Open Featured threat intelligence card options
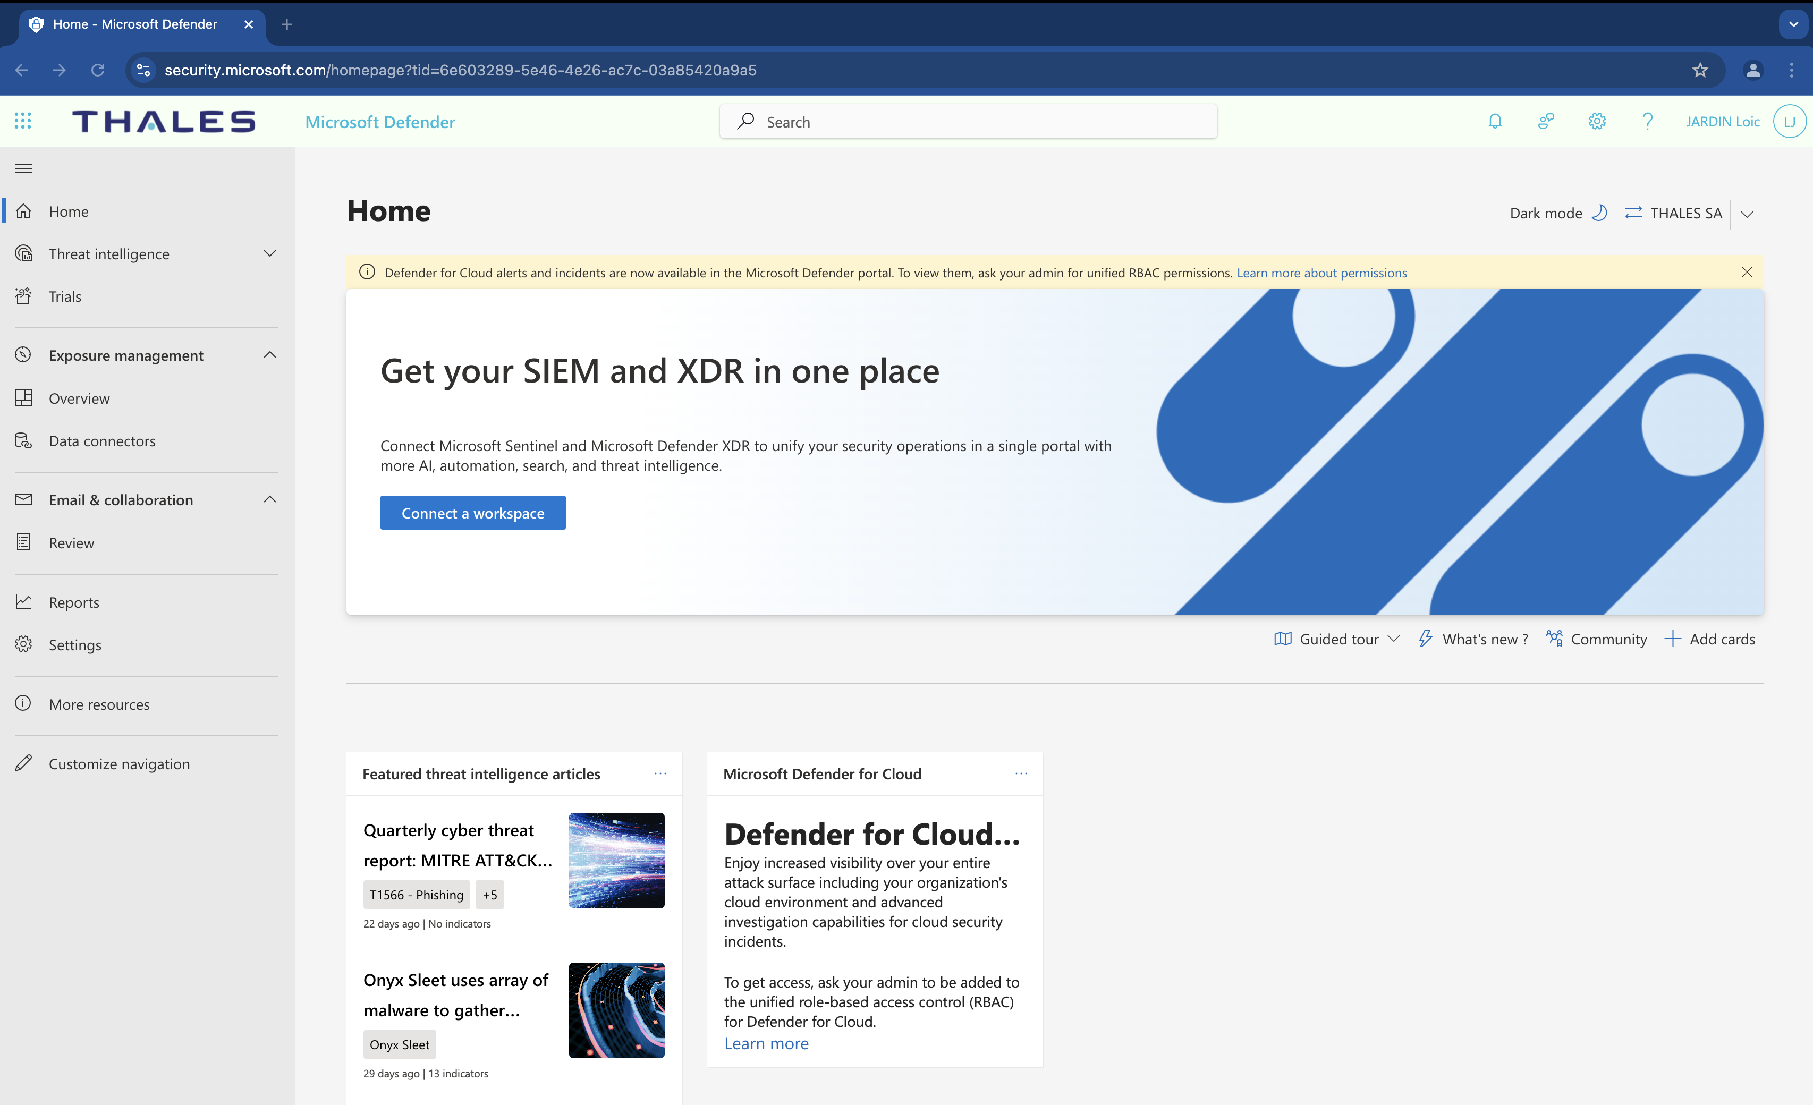The width and height of the screenshot is (1813, 1105). tap(660, 773)
